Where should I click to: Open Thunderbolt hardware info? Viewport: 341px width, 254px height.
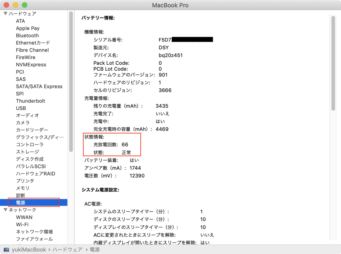point(30,101)
